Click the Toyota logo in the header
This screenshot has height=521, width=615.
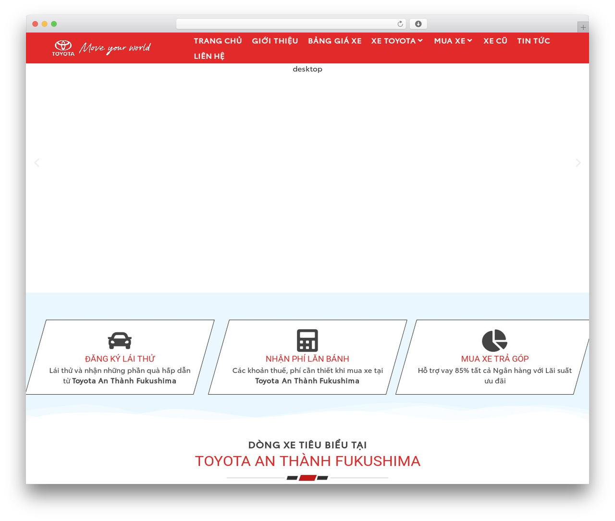(63, 48)
